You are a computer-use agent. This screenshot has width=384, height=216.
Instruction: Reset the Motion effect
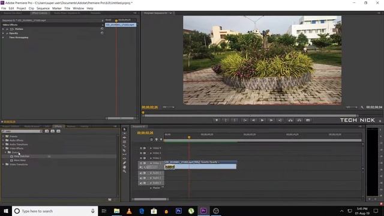coord(102,29)
